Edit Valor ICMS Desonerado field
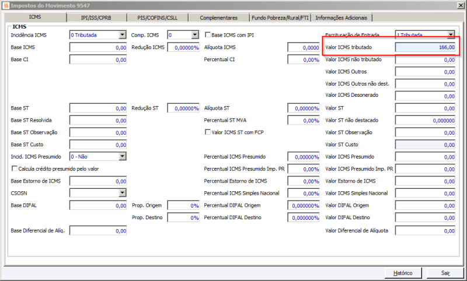 point(425,96)
